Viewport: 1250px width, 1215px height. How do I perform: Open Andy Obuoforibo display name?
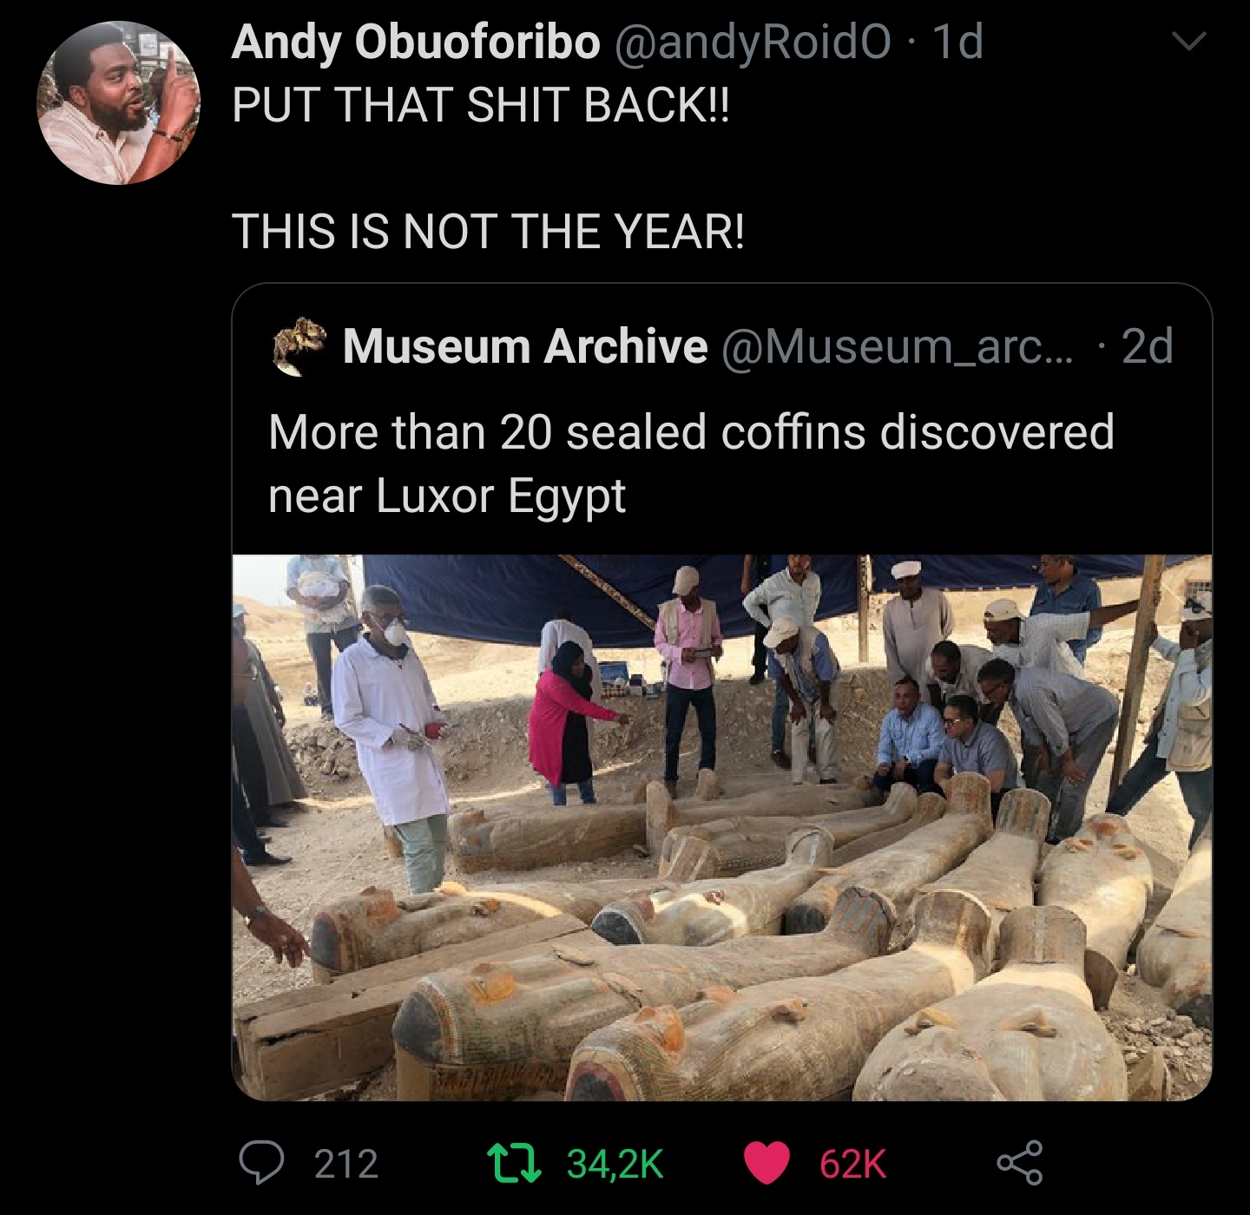[416, 43]
